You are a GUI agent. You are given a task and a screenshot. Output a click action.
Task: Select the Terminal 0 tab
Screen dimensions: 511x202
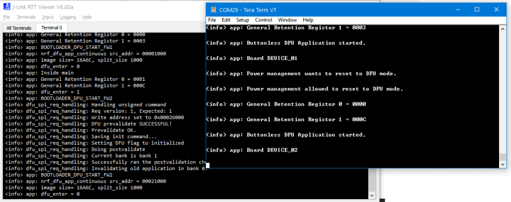click(51, 27)
